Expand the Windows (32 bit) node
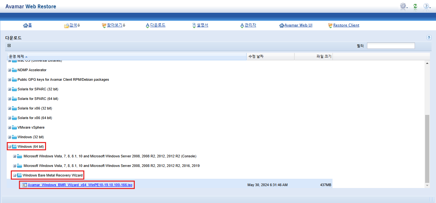 10,137
